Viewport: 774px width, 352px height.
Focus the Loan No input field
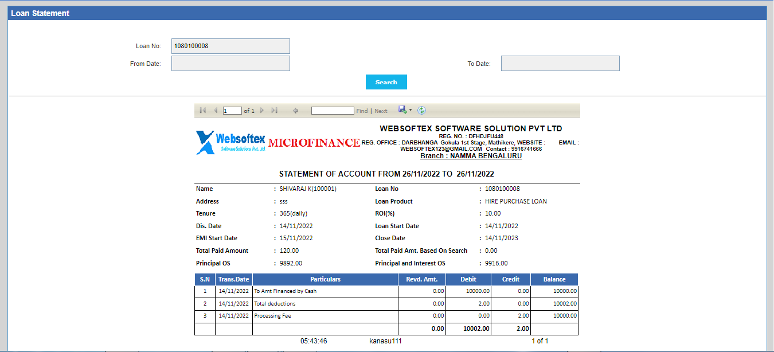(230, 46)
